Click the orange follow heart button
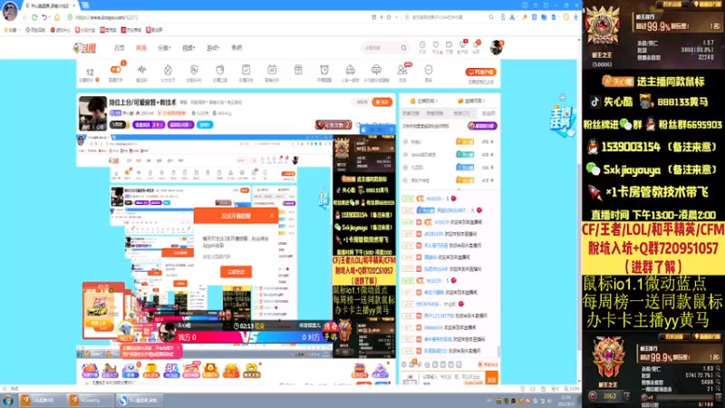Viewport: 725px width, 408px height. click(x=382, y=102)
